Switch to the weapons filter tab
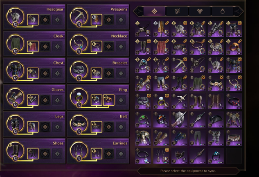The image size is (259, 177). click(x=177, y=11)
